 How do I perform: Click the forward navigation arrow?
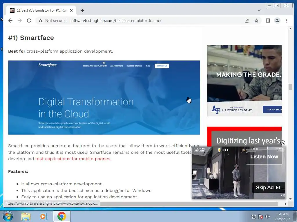(x=20, y=21)
